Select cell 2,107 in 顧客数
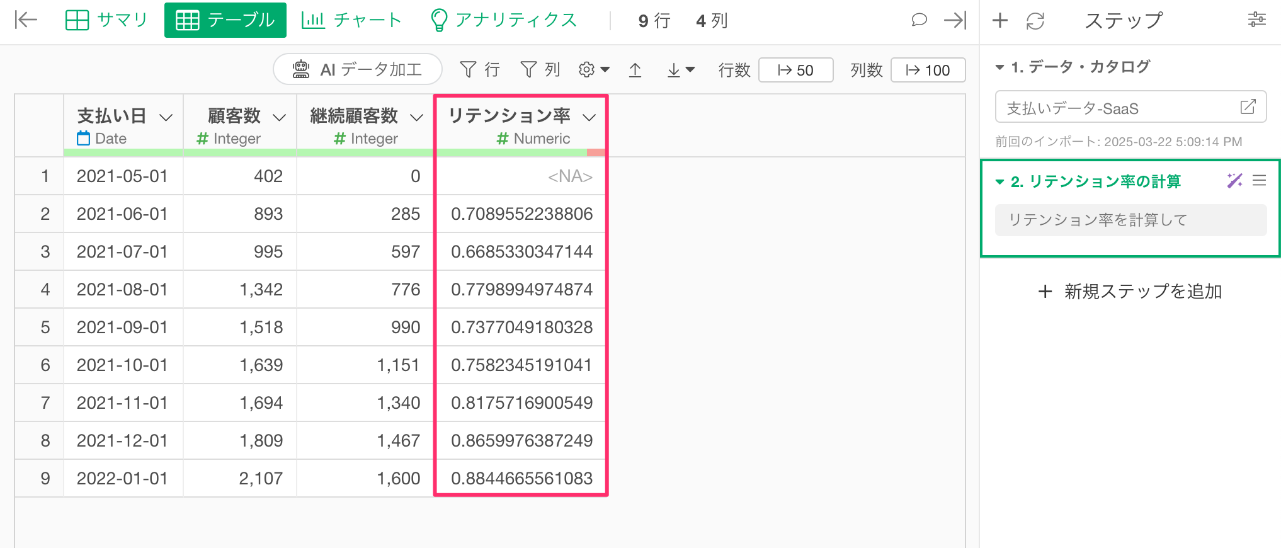This screenshot has height=548, width=1281. click(240, 479)
